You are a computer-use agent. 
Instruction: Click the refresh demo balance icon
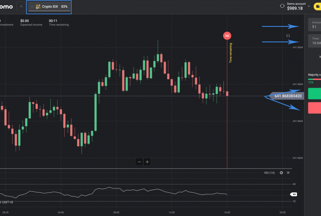point(282,6)
